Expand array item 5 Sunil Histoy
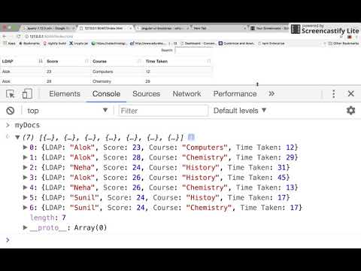Image resolution: width=361 pixels, height=271 pixels. pos(25,197)
